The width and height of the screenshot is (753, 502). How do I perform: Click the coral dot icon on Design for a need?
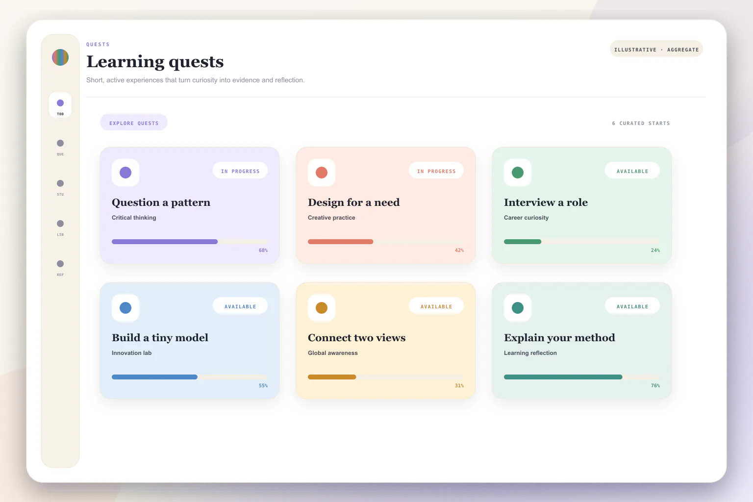[322, 173]
